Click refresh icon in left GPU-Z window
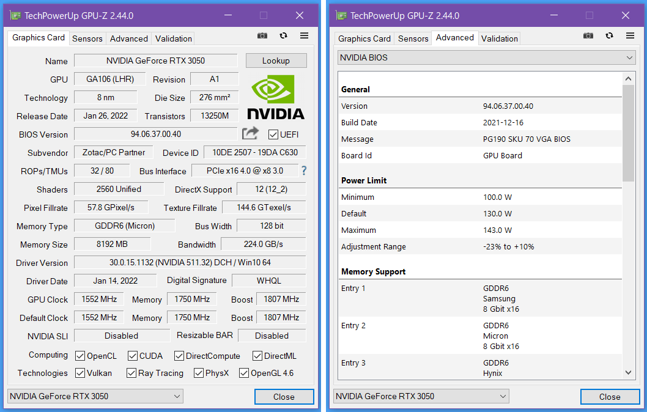This screenshot has width=647, height=412. click(284, 36)
